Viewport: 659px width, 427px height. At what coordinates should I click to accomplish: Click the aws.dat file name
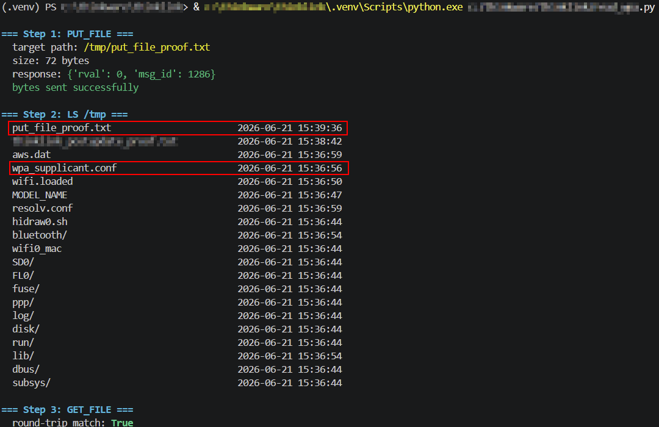32,155
